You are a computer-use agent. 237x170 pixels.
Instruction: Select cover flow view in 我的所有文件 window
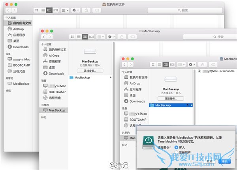[56, 10]
